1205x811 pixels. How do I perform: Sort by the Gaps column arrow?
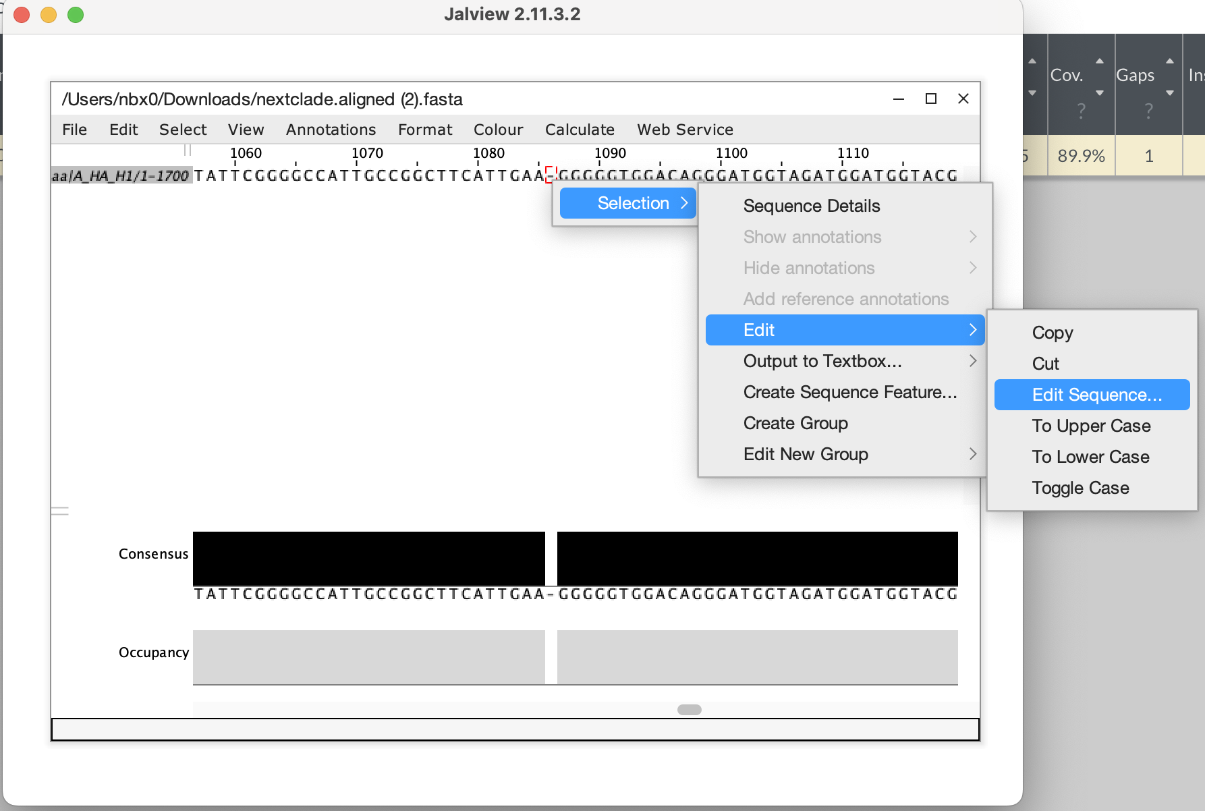click(x=1169, y=61)
